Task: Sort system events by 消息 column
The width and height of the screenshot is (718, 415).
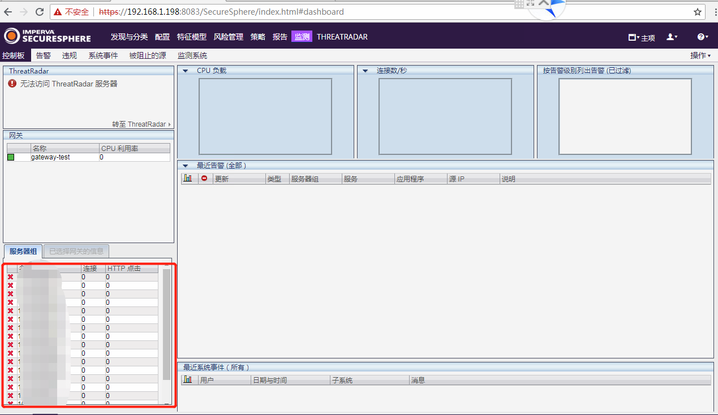Action: 560,380
